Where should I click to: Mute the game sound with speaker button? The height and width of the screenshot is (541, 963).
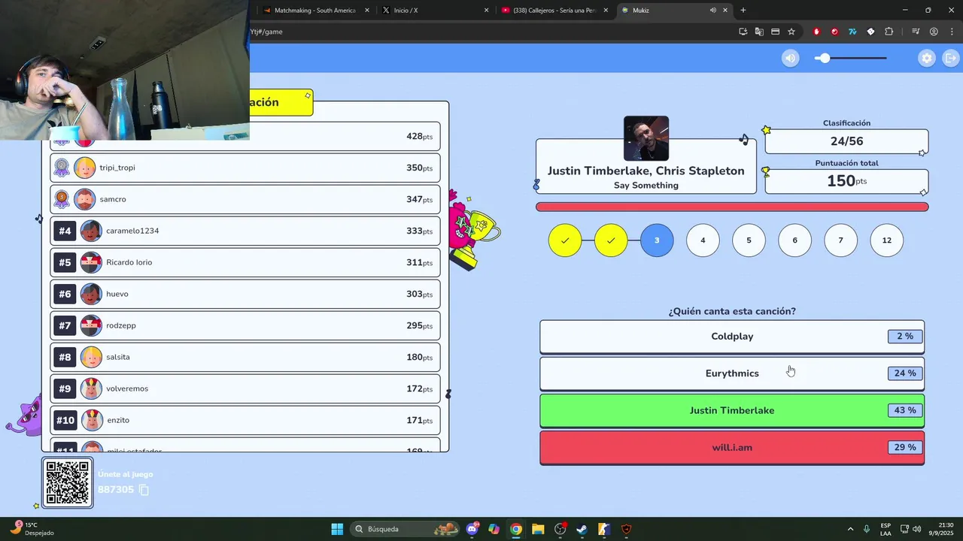[790, 58]
